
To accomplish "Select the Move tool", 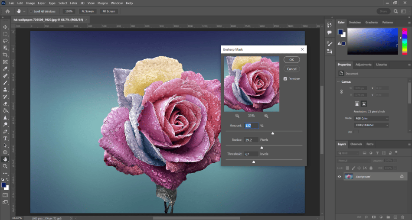I will click(x=5, y=27).
